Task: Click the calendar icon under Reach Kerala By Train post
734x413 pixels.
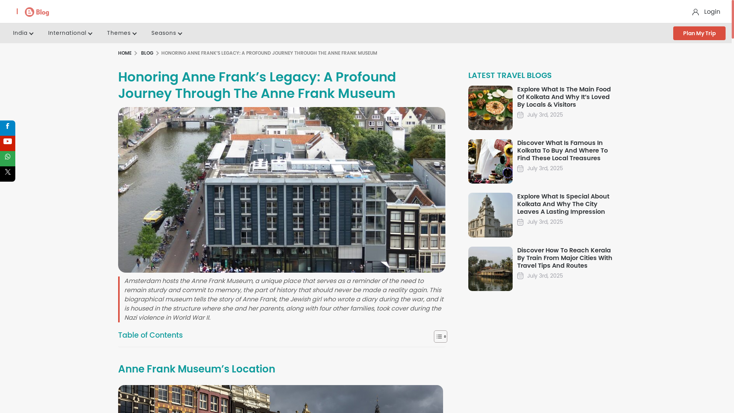Action: tap(520, 276)
